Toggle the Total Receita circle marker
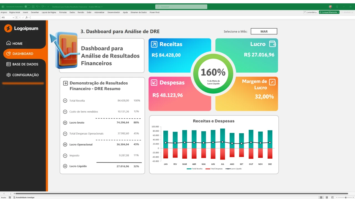The image size is (355, 199). click(65, 101)
